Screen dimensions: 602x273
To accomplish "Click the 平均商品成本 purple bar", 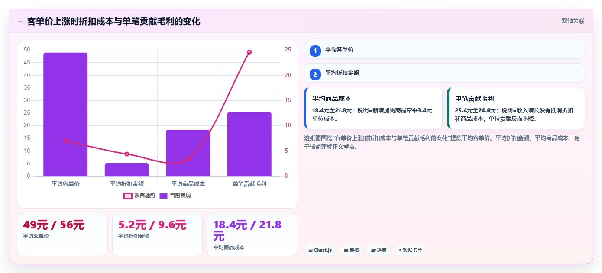I will pyautogui.click(x=188, y=153).
